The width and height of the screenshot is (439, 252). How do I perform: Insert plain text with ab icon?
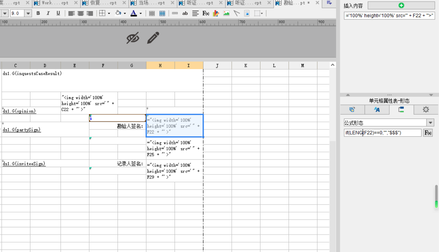(185, 13)
